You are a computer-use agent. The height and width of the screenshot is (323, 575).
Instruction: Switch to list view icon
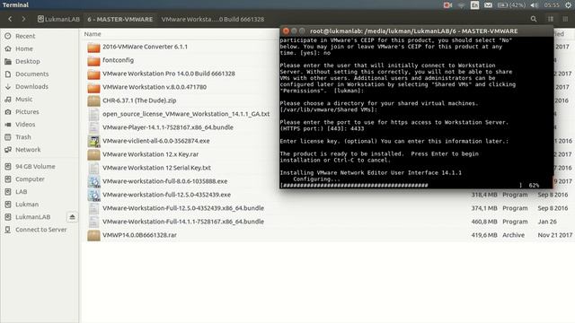coord(551,19)
